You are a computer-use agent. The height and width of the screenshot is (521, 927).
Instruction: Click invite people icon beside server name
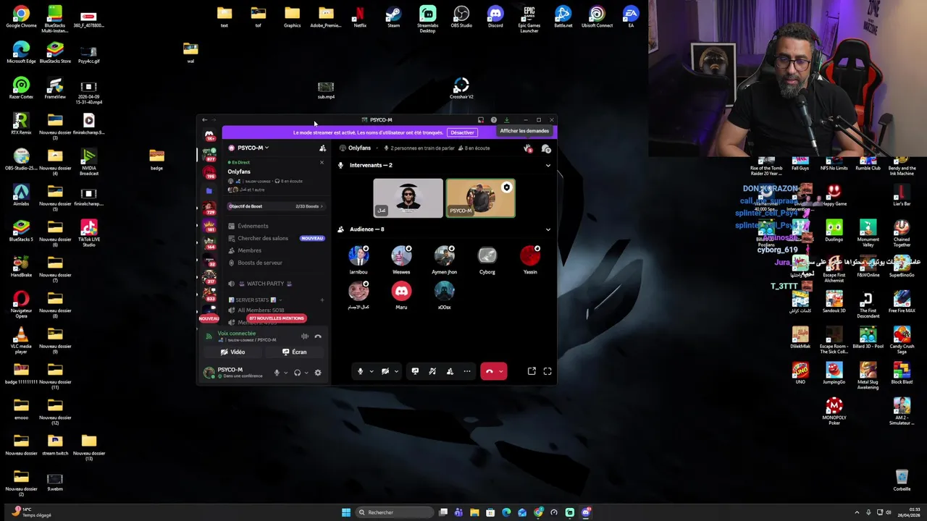[x=322, y=148]
